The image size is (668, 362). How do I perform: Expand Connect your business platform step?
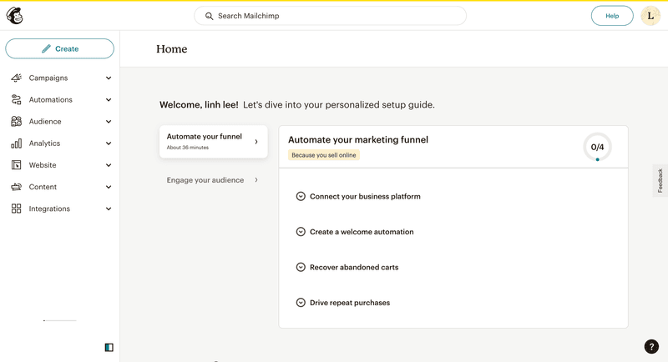[x=301, y=197]
